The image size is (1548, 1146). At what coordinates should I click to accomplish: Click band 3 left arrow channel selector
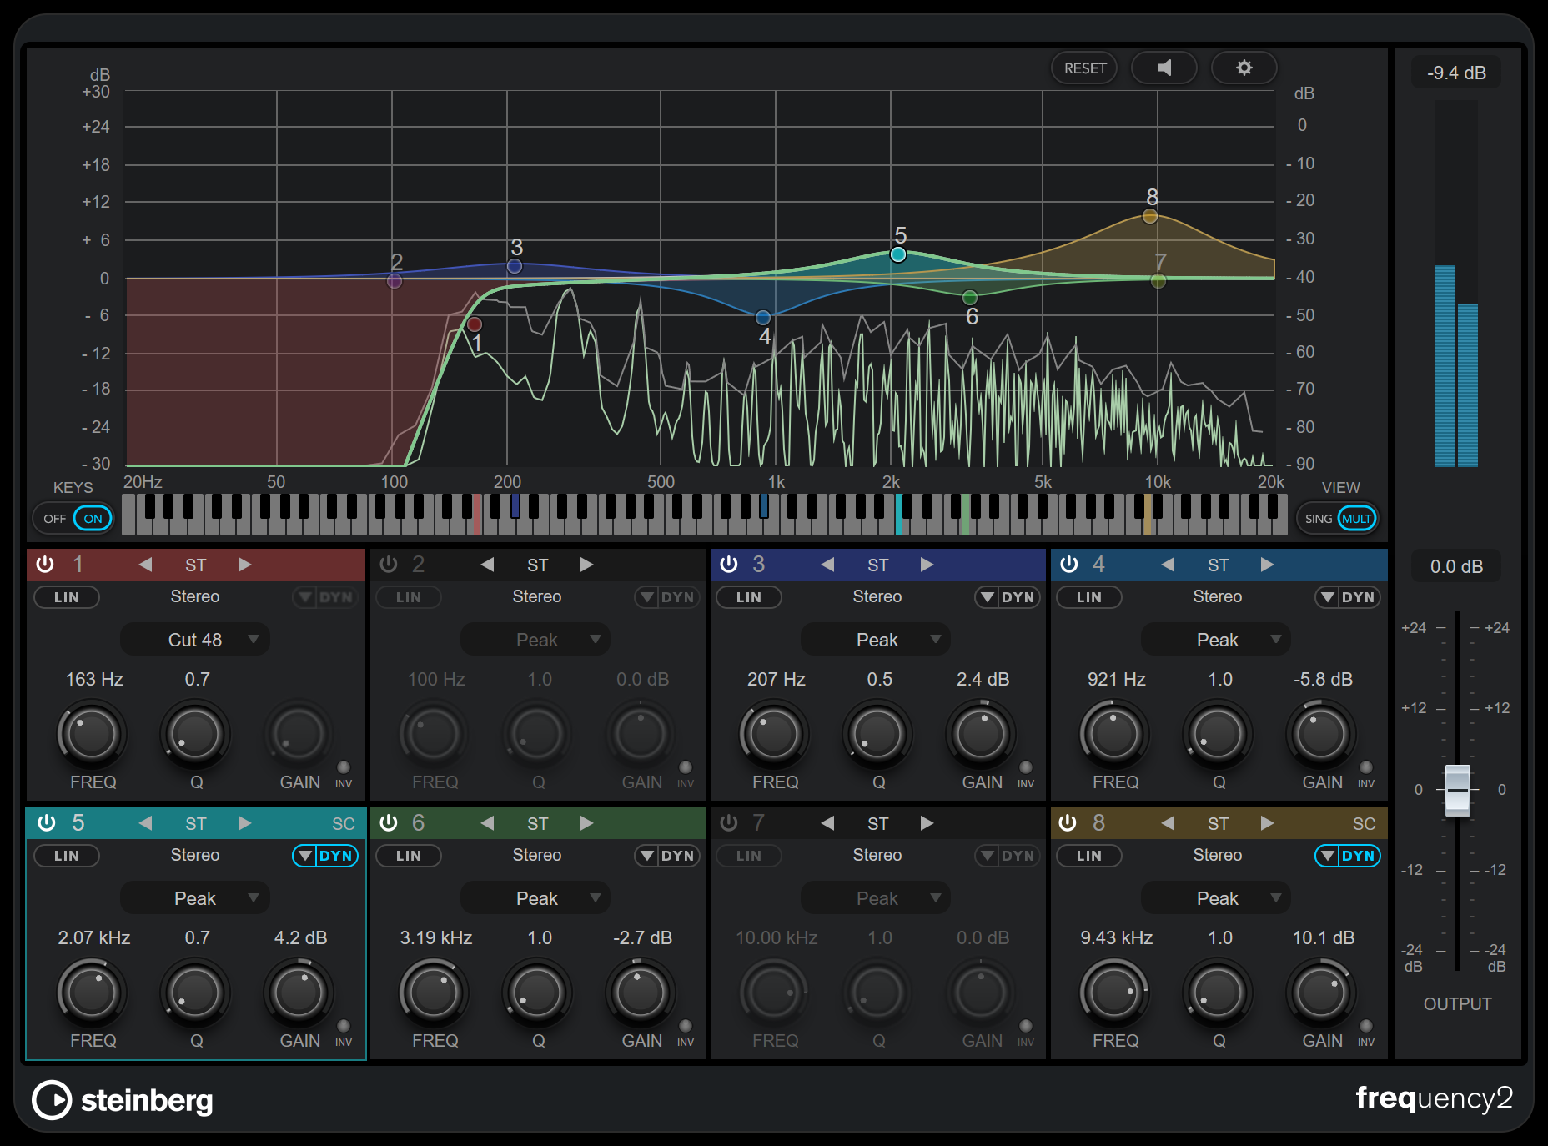[827, 565]
